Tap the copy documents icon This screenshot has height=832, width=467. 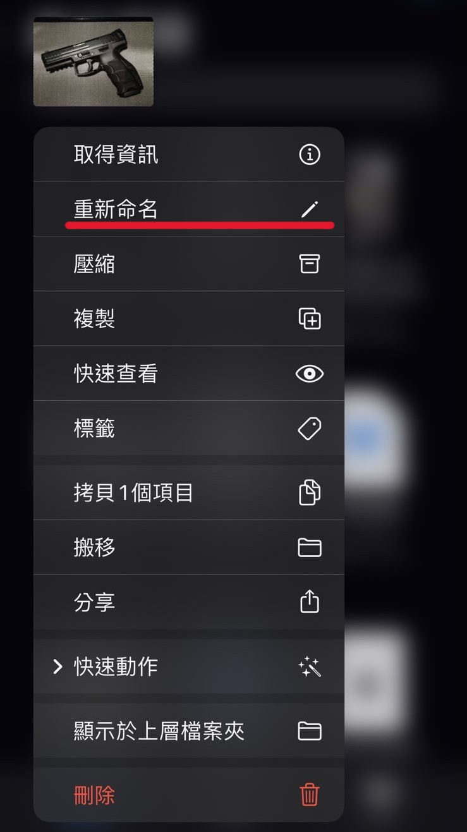(x=310, y=492)
